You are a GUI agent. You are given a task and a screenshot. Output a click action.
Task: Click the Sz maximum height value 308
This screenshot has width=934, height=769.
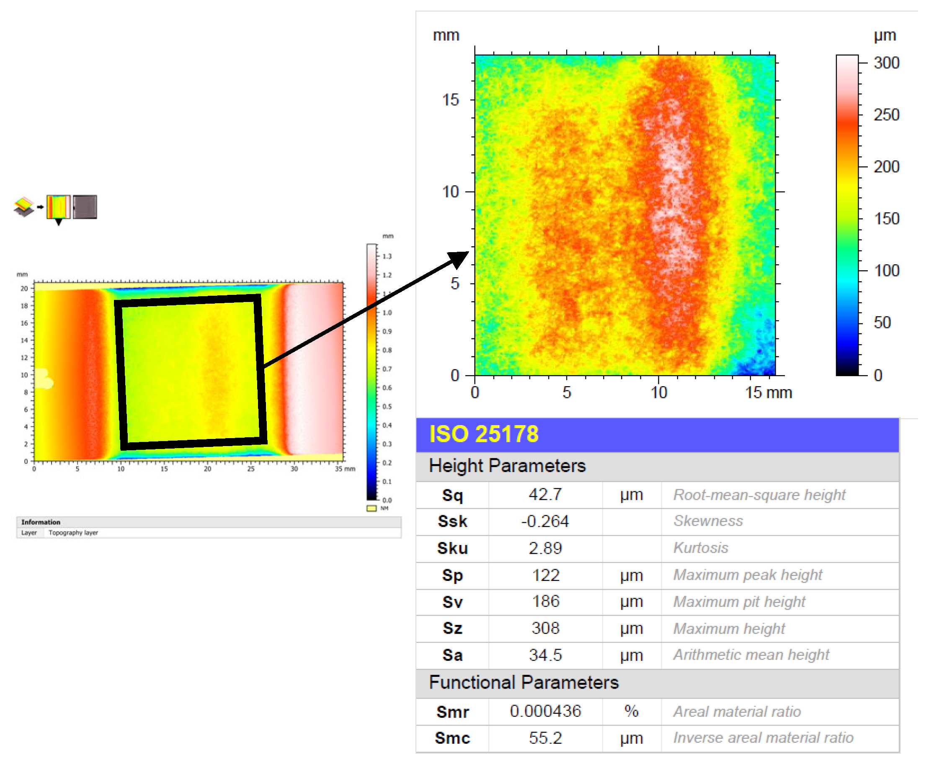click(545, 628)
